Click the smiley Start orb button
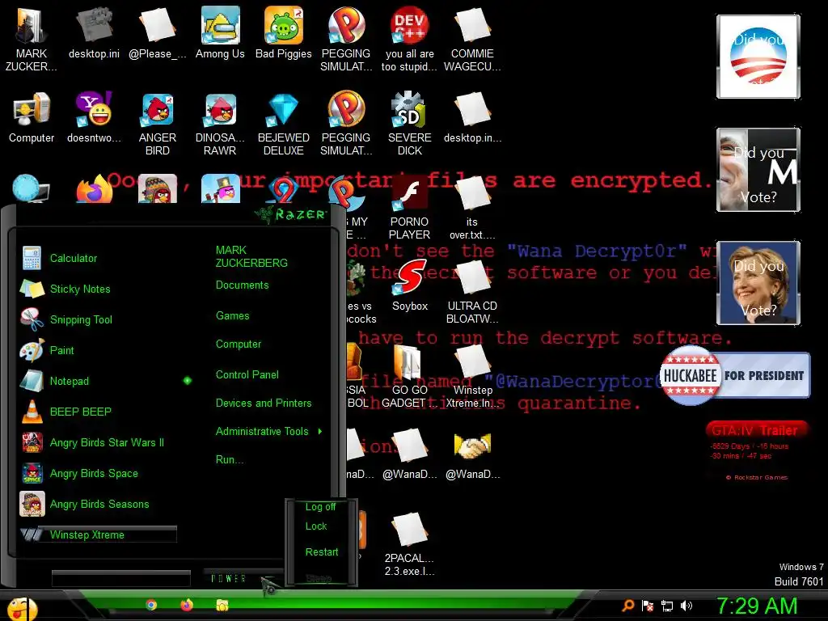The image size is (828, 621). pyautogui.click(x=21, y=608)
